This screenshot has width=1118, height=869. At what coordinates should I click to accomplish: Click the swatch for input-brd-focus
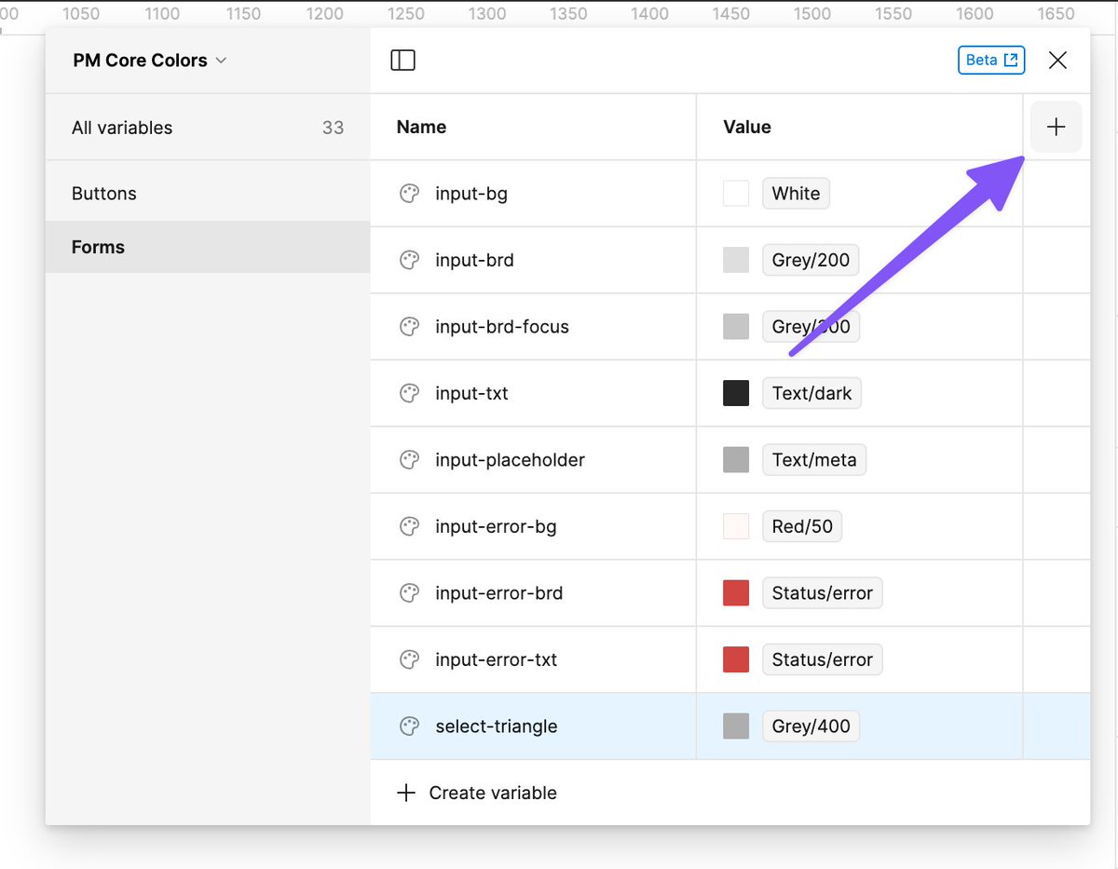(x=736, y=327)
